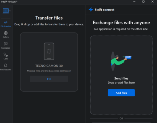Click the Swift connect header label

click(105, 10)
